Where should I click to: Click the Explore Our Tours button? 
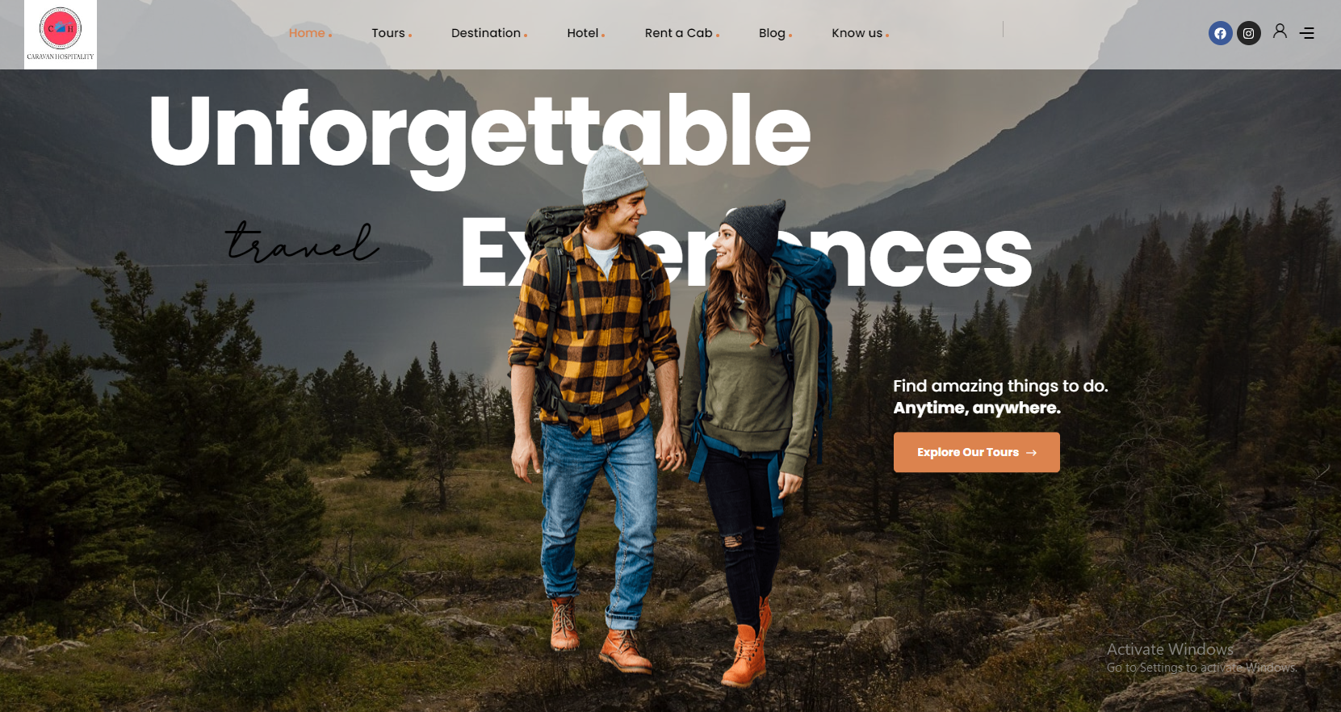tap(976, 452)
